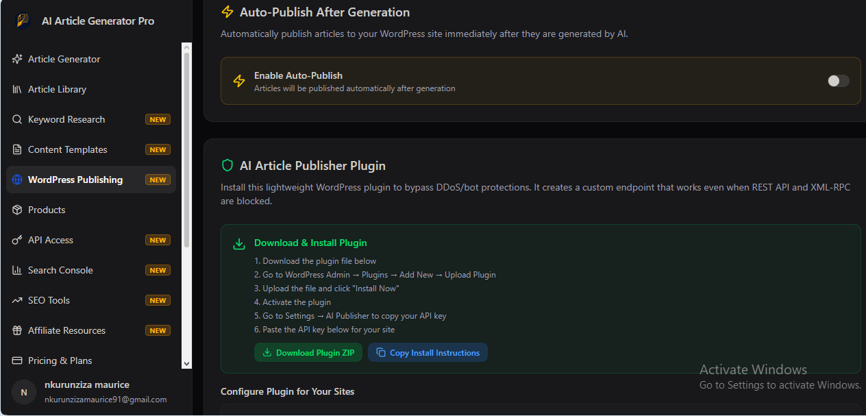Click the sidebar scrollbar up arrow

pos(187,47)
